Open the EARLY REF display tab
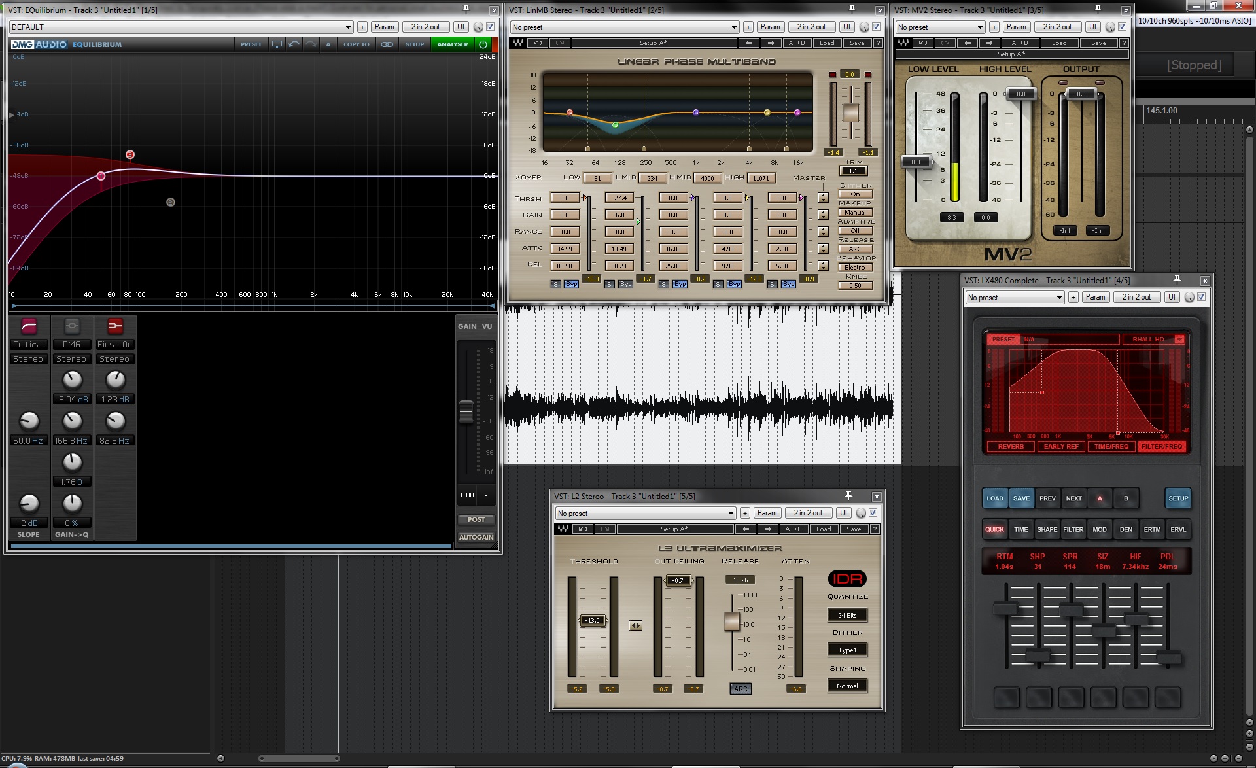This screenshot has width=1256, height=768. click(1060, 447)
